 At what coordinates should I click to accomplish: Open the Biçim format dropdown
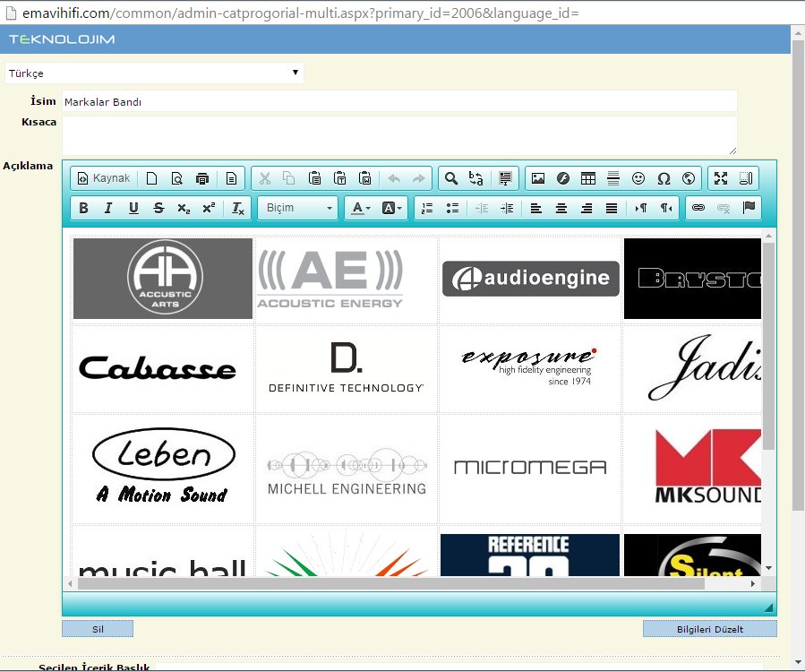pyautogui.click(x=298, y=208)
